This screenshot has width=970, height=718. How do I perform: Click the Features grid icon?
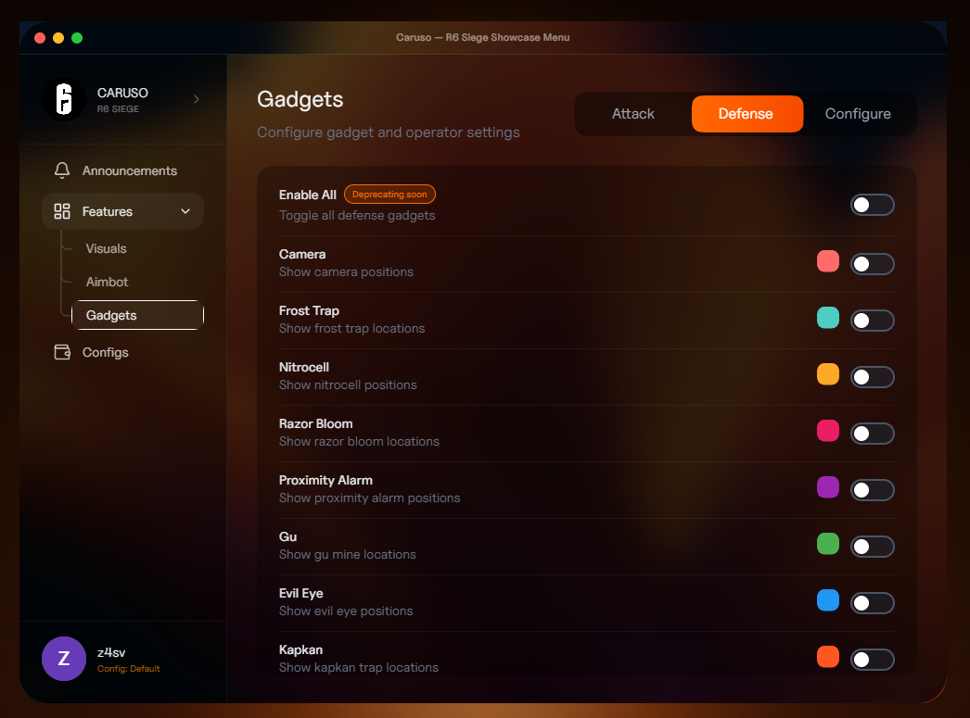(62, 211)
